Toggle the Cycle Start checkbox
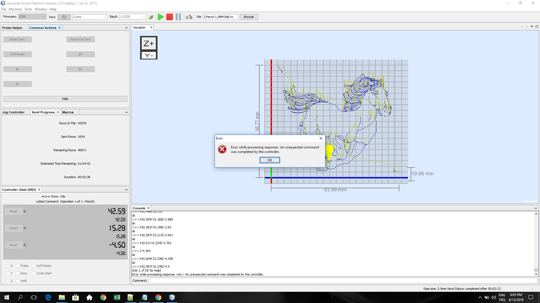The image size is (540, 303). [x=34, y=273]
